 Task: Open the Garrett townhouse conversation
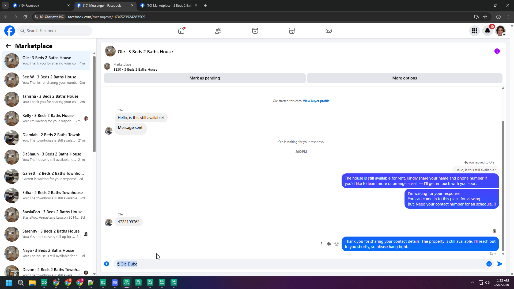(x=46, y=176)
